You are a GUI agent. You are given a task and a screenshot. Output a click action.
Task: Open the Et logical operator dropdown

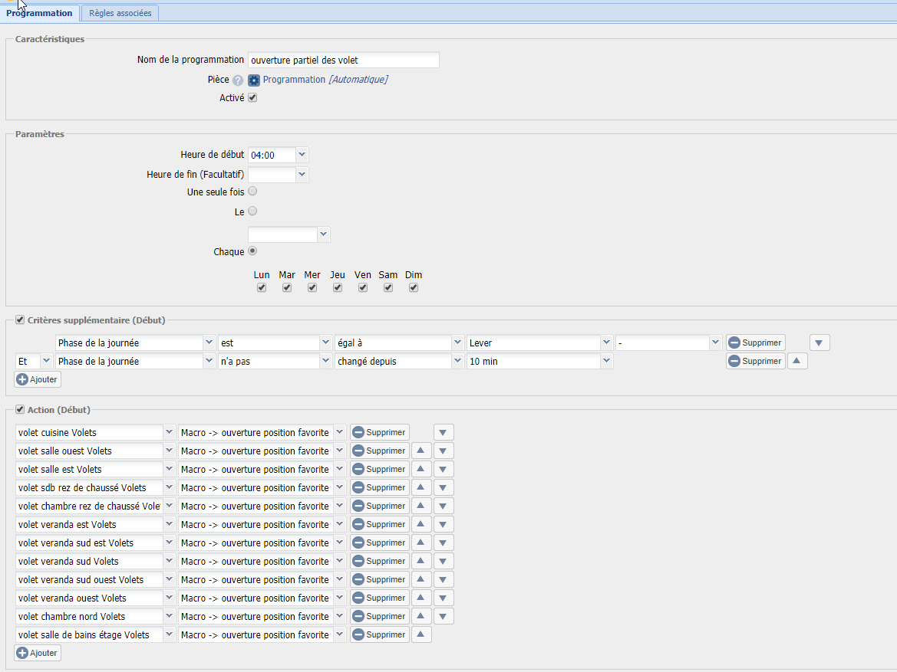pyautogui.click(x=46, y=361)
